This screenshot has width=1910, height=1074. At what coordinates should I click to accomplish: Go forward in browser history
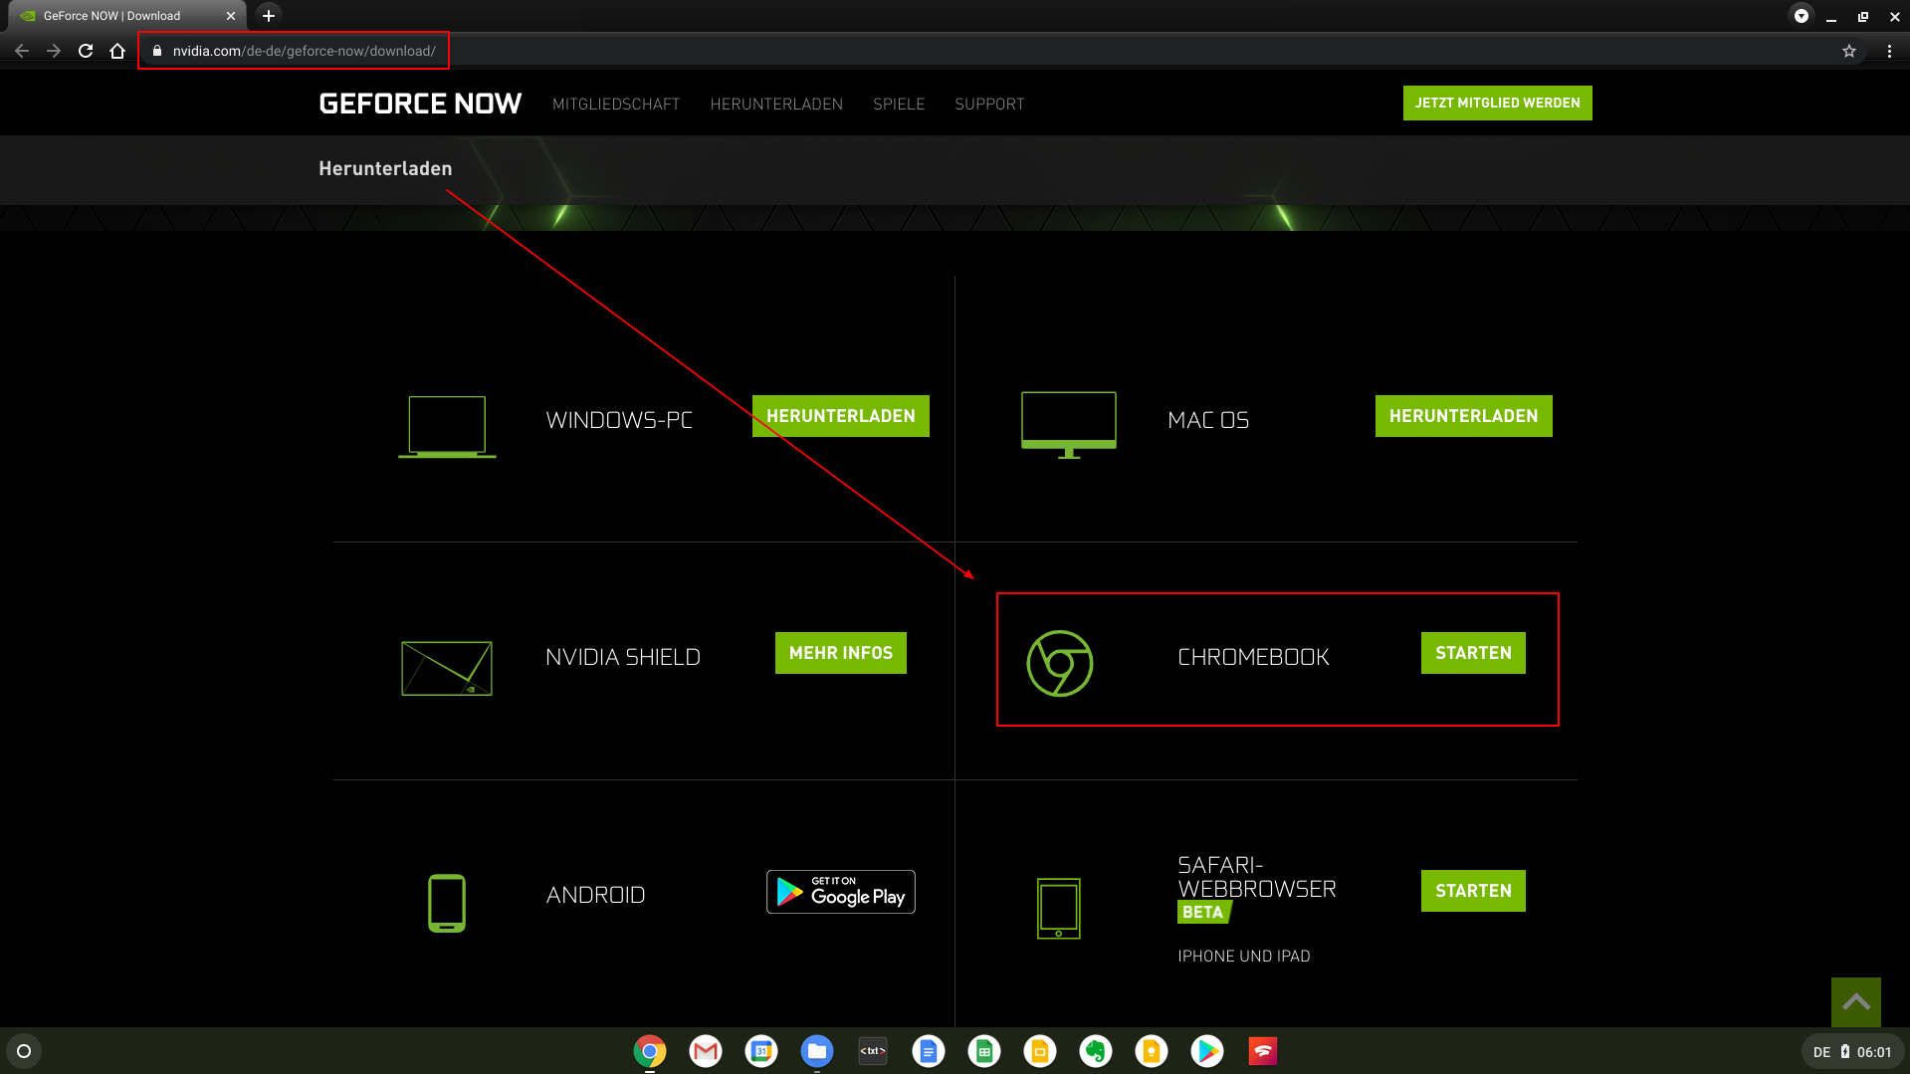54,51
